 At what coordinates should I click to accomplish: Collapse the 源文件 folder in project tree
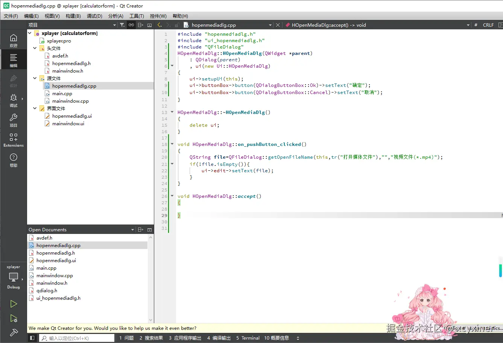[x=35, y=78]
